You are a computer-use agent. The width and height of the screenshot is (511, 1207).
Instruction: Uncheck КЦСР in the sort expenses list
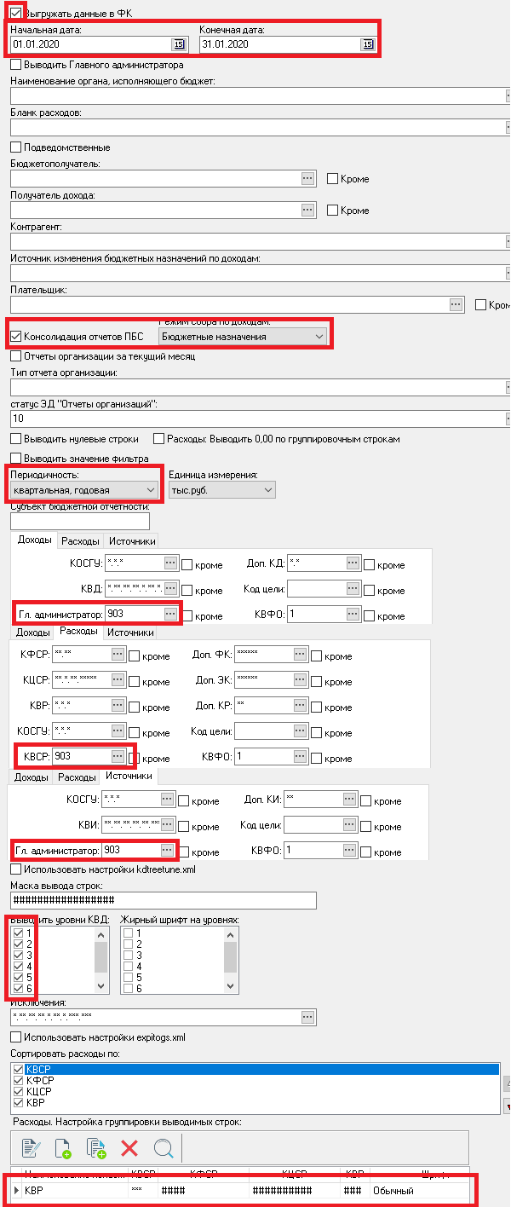[x=20, y=1091]
